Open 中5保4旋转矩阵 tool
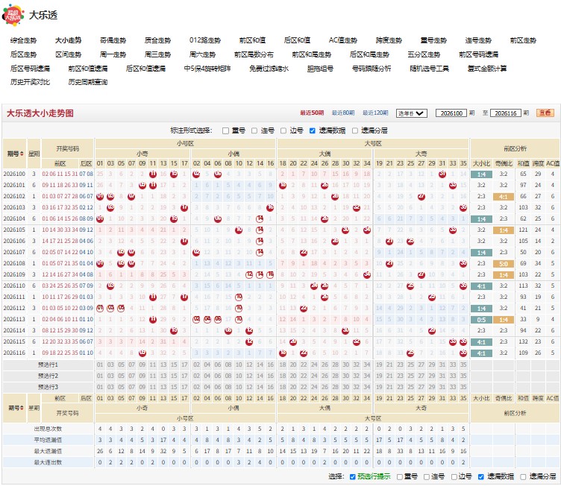Image resolution: width=561 pixels, height=486 pixels. pyautogui.click(x=207, y=69)
